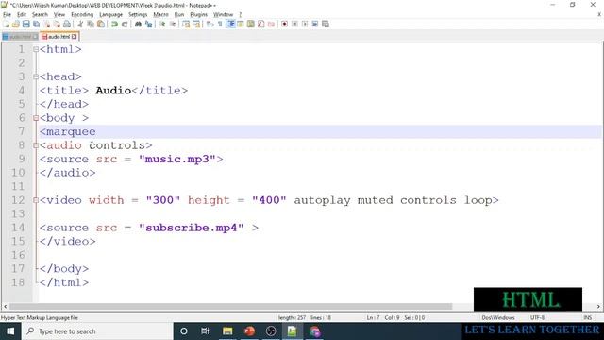The width and height of the screenshot is (604, 340).
Task: Start macro recording with red dot
Action: 284,24
